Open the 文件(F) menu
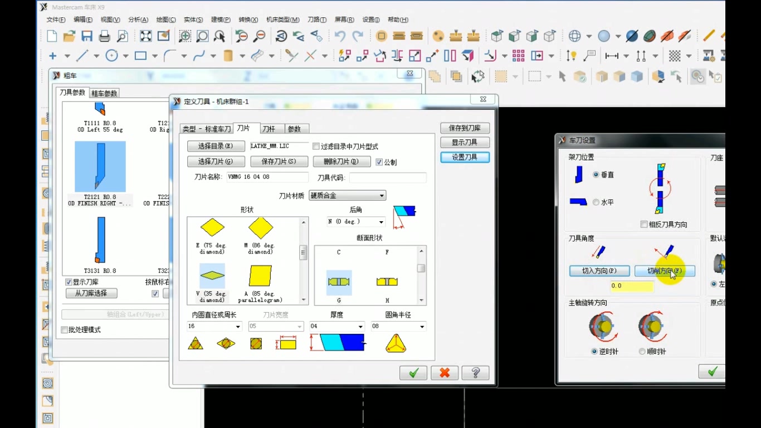Viewport: 761px width, 428px height. pos(56,20)
